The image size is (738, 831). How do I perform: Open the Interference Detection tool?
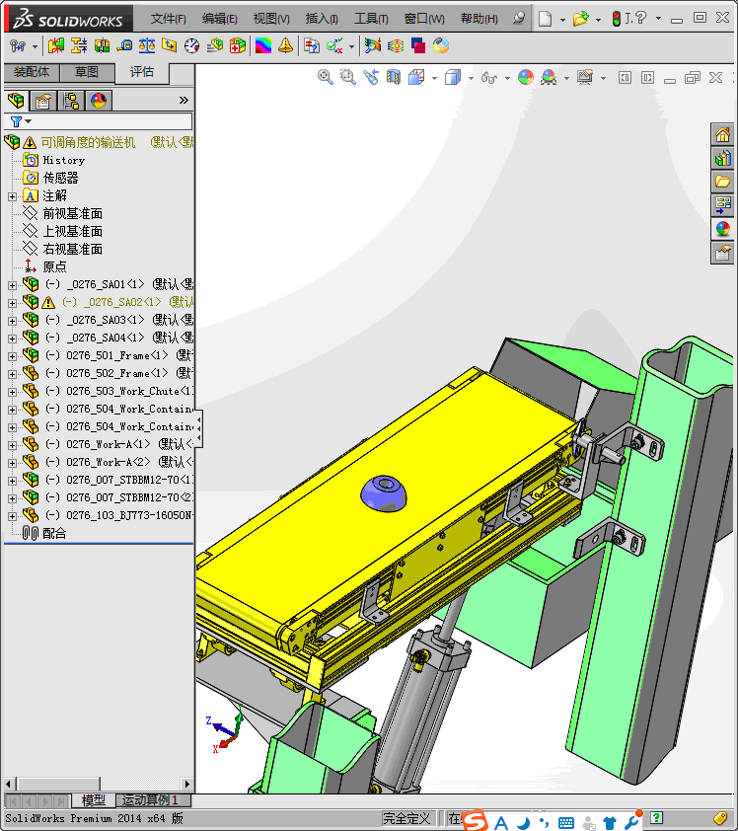55,46
